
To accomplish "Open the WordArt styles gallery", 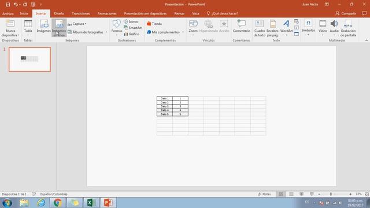I will 287,28.
